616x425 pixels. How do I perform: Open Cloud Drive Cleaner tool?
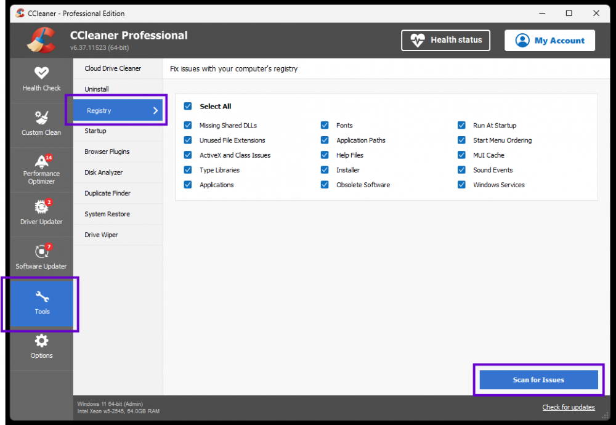click(x=118, y=68)
